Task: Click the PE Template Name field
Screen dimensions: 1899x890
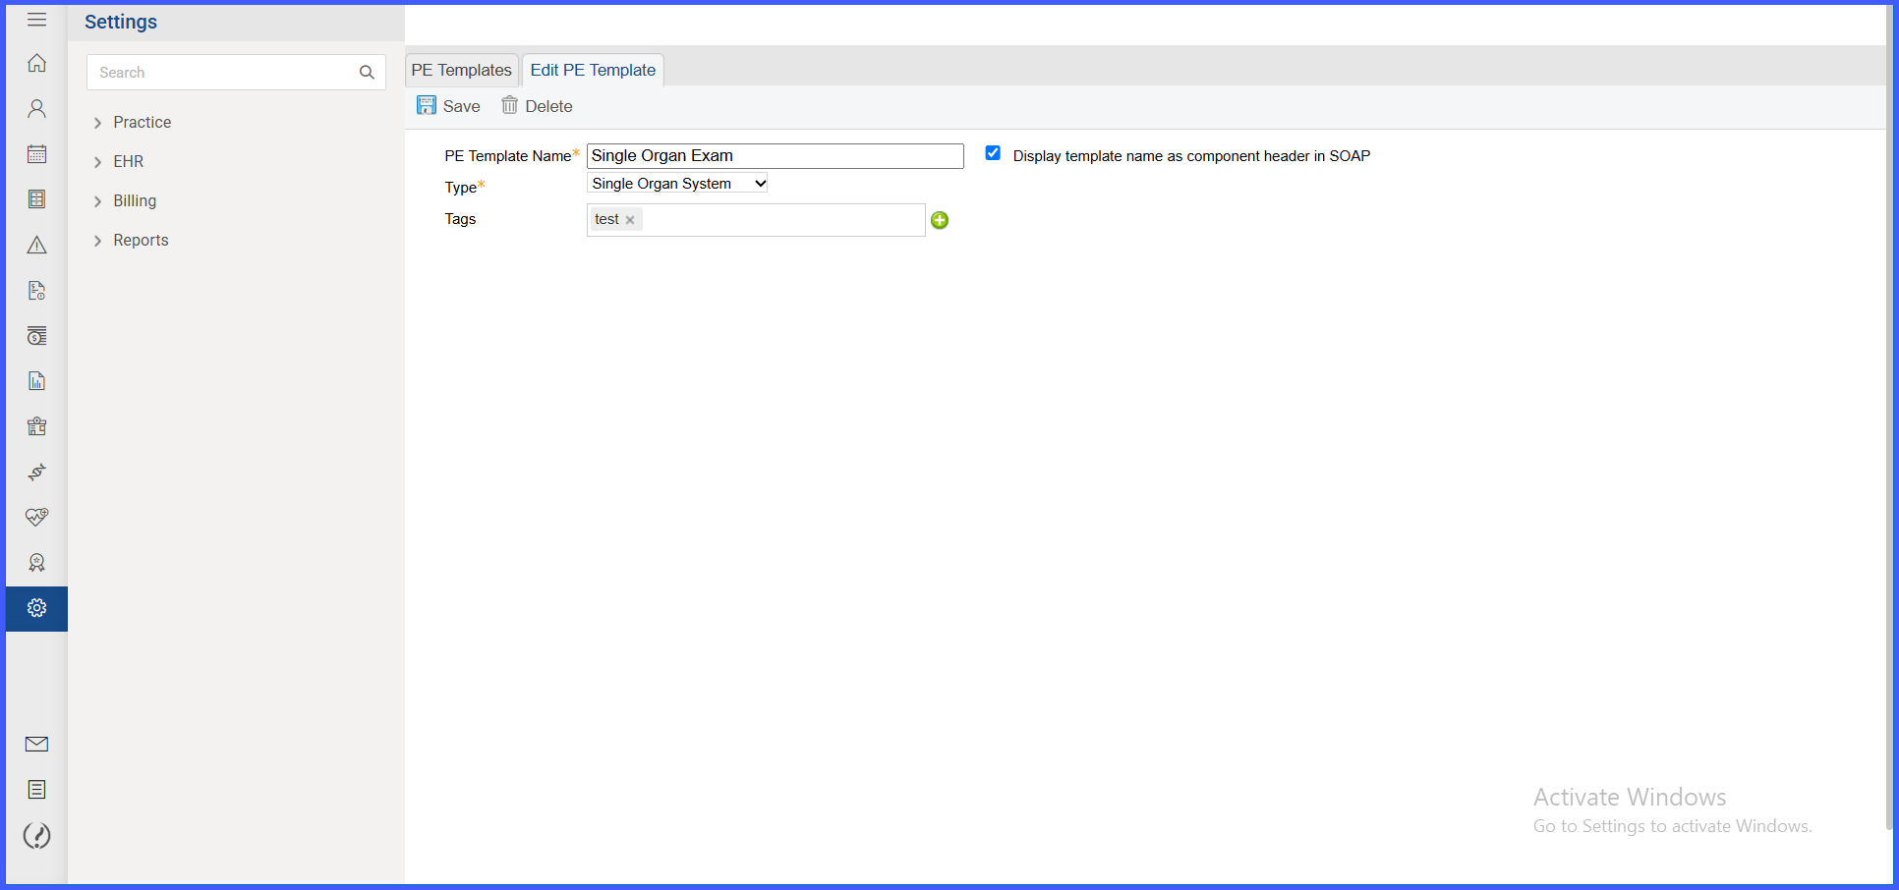Action: (x=776, y=156)
